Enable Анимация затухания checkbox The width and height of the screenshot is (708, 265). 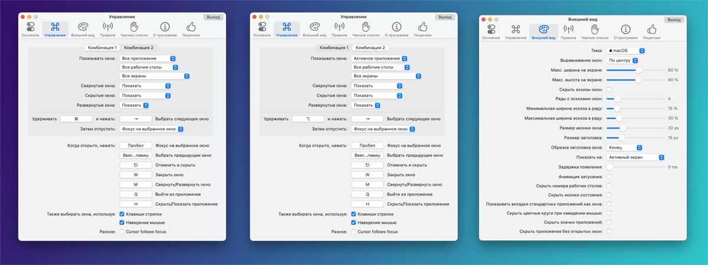coord(609,176)
